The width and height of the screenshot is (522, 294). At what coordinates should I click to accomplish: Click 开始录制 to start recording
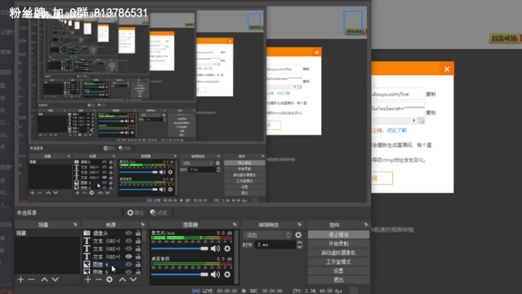click(338, 244)
